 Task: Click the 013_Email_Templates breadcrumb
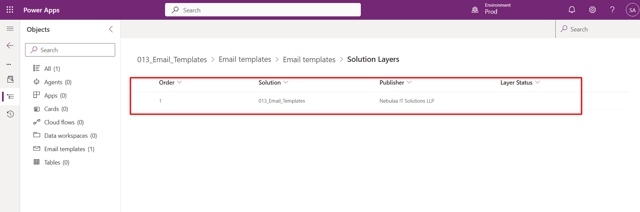tap(172, 60)
